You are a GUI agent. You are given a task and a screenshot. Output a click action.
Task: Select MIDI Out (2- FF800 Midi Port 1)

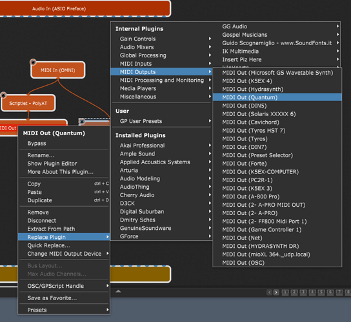pyautogui.click(x=277, y=222)
